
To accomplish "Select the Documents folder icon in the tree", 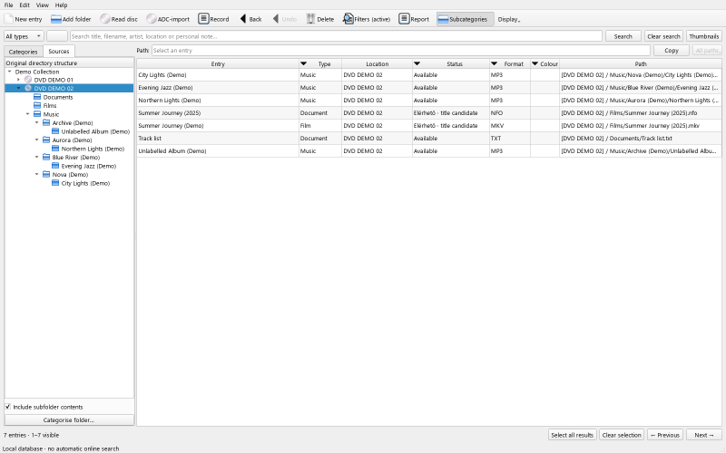I will tap(37, 97).
